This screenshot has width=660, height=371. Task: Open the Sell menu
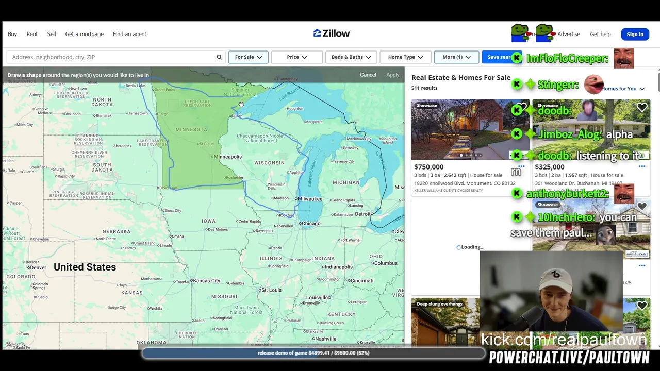(x=52, y=34)
